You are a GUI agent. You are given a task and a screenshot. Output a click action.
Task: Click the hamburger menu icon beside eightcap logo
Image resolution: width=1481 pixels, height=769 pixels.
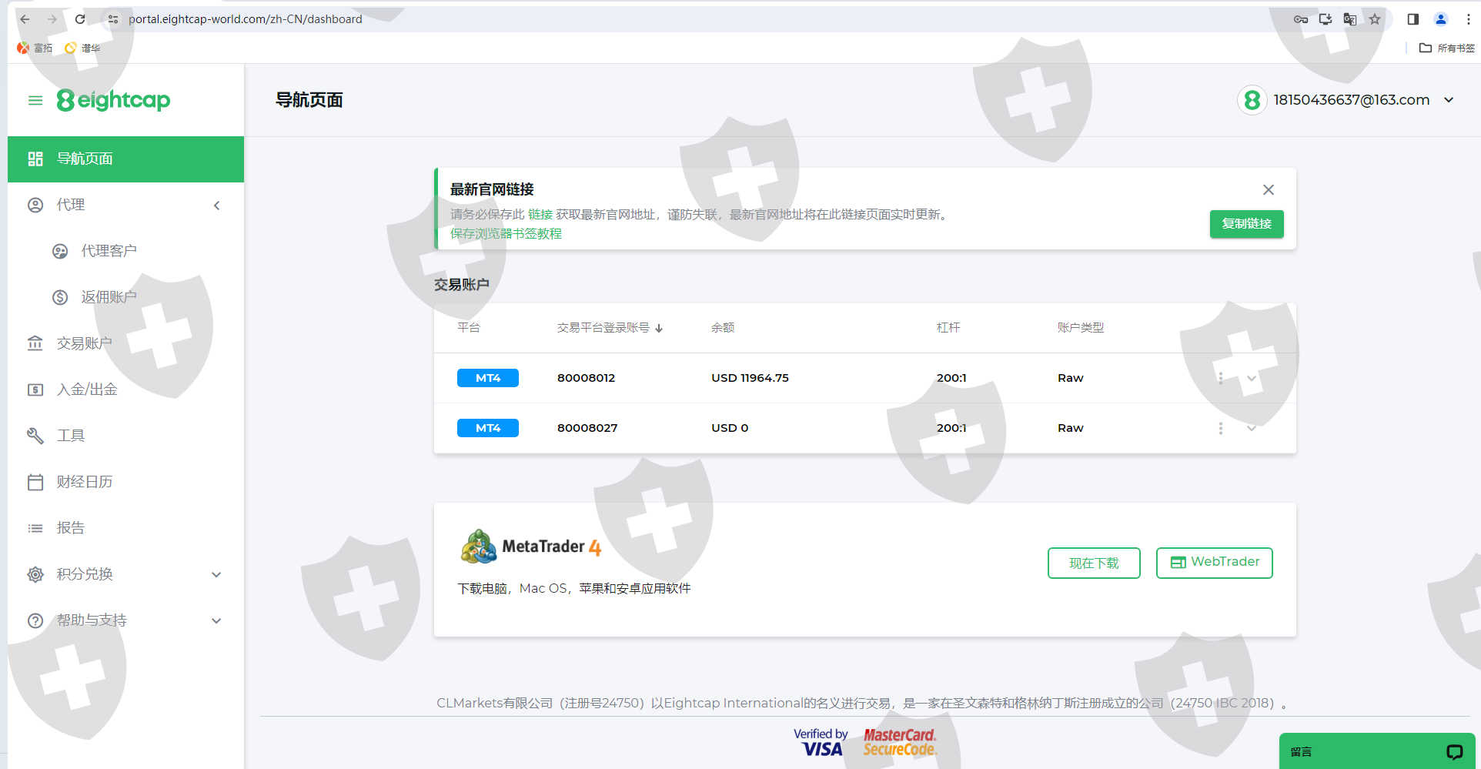[35, 100]
